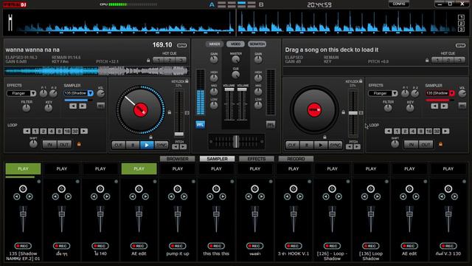This screenshot has width=472, height=266.
Task: Switch to the SAMPLER tab
Action: (x=217, y=159)
